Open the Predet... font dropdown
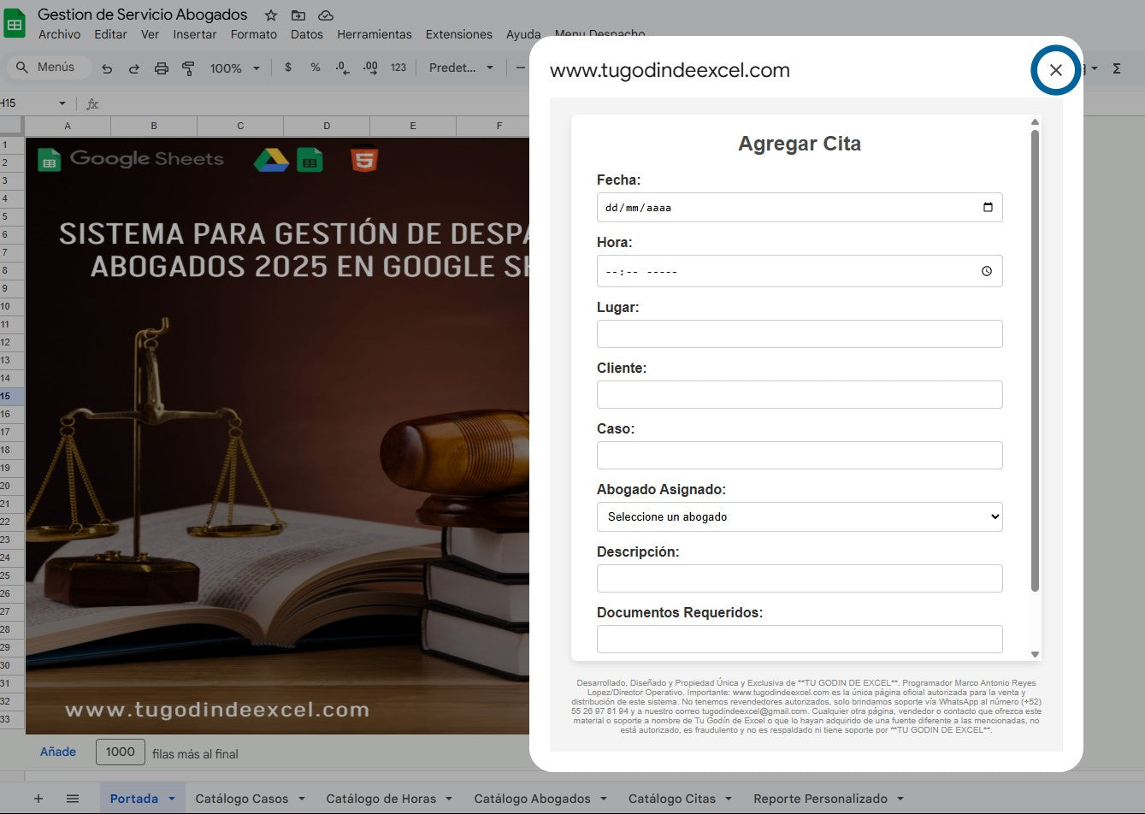 [462, 68]
